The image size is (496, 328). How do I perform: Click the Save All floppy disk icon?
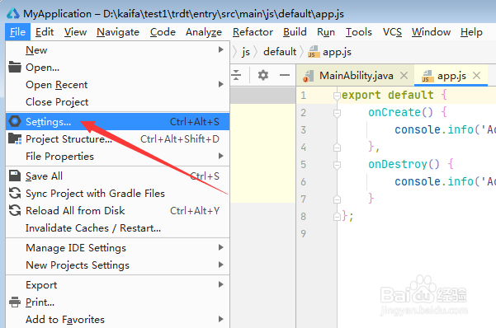click(x=15, y=176)
